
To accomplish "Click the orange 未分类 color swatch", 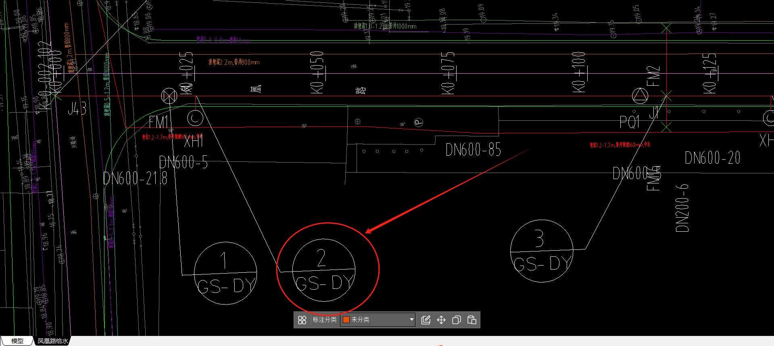I will tap(346, 320).
